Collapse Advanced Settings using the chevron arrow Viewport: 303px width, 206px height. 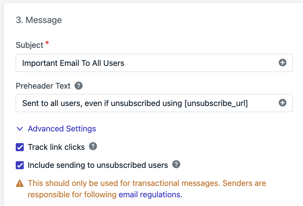tap(20, 129)
